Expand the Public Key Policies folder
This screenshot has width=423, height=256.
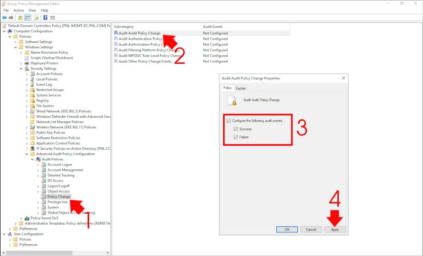tap(27, 133)
